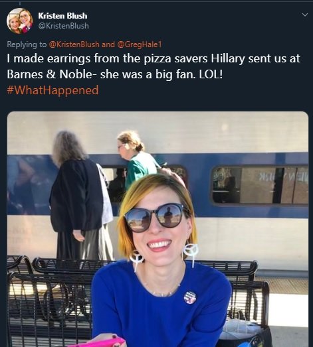
Task: Open the Kristen Blush display name
Action: [62, 16]
